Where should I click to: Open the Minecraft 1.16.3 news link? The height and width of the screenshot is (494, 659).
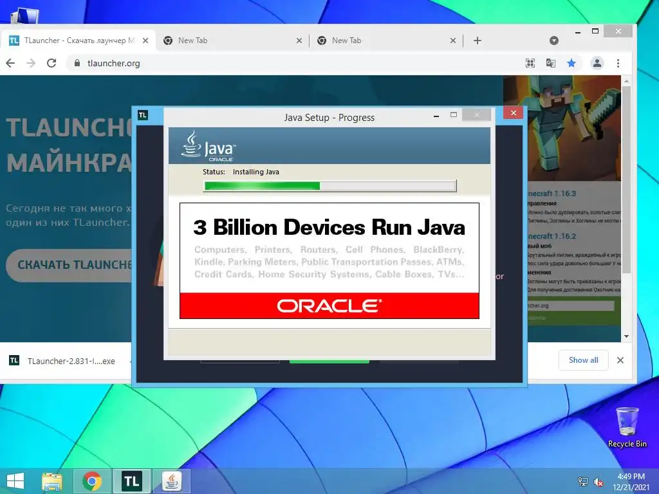552,194
